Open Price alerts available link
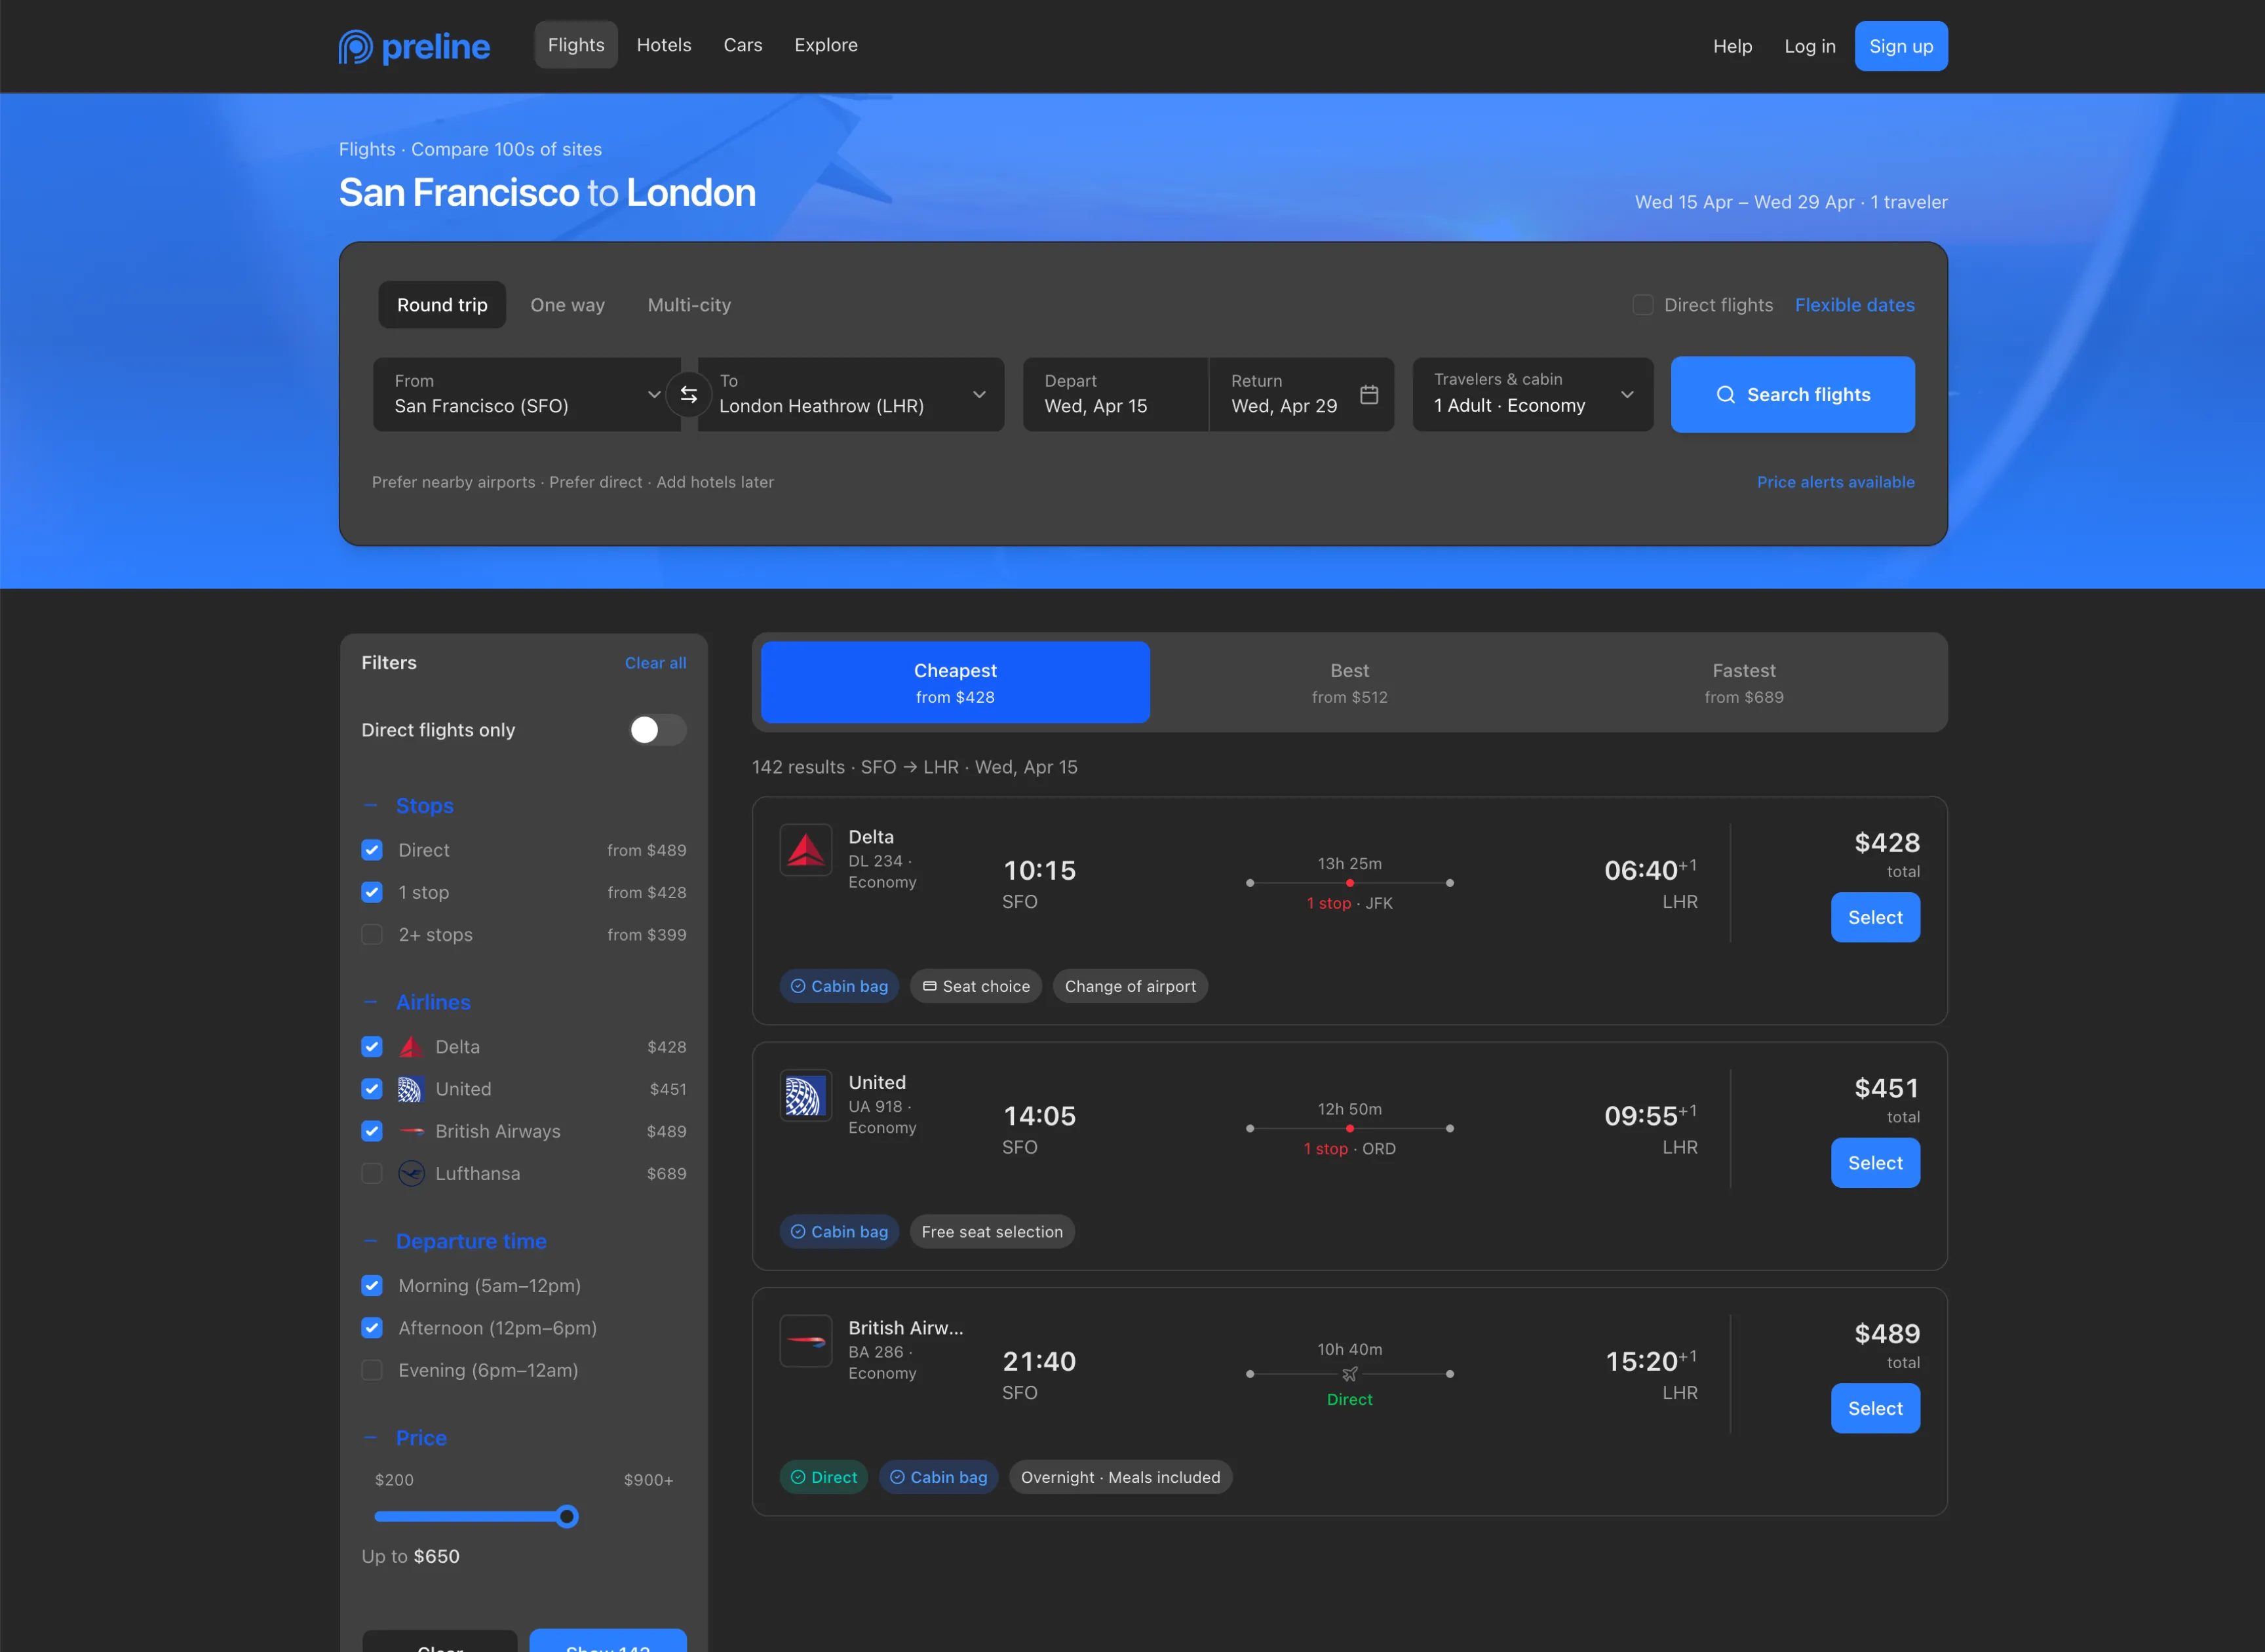 1835,482
